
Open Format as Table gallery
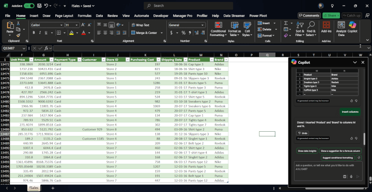235,29
